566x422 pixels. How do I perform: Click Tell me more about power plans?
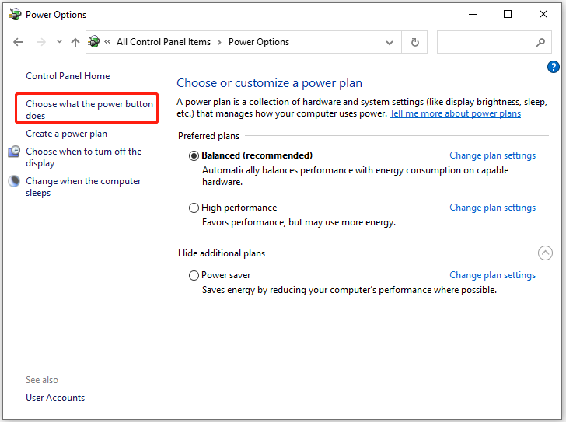pos(455,113)
